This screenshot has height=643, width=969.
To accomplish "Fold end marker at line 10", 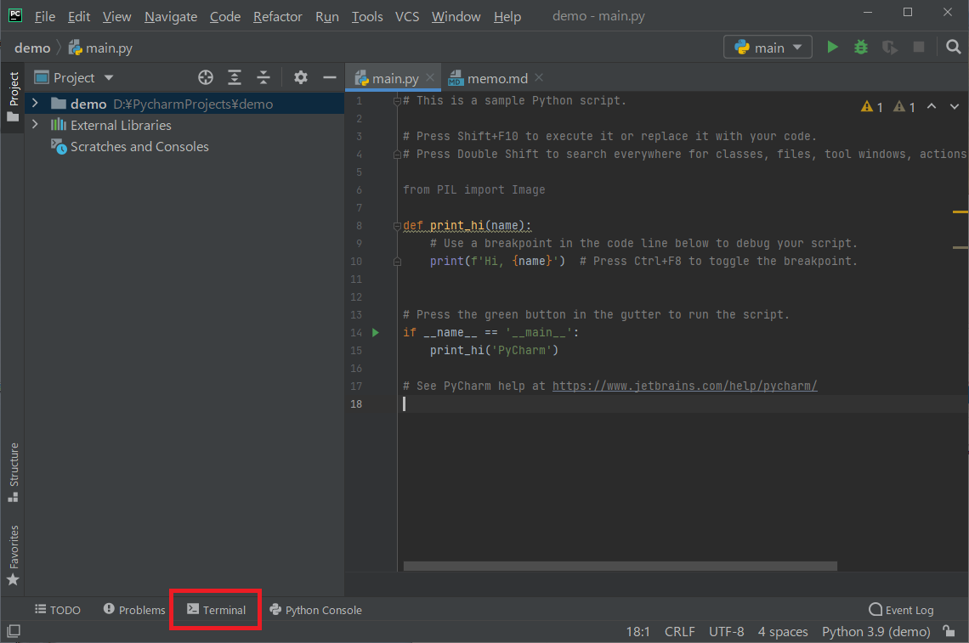I will pyautogui.click(x=397, y=262).
